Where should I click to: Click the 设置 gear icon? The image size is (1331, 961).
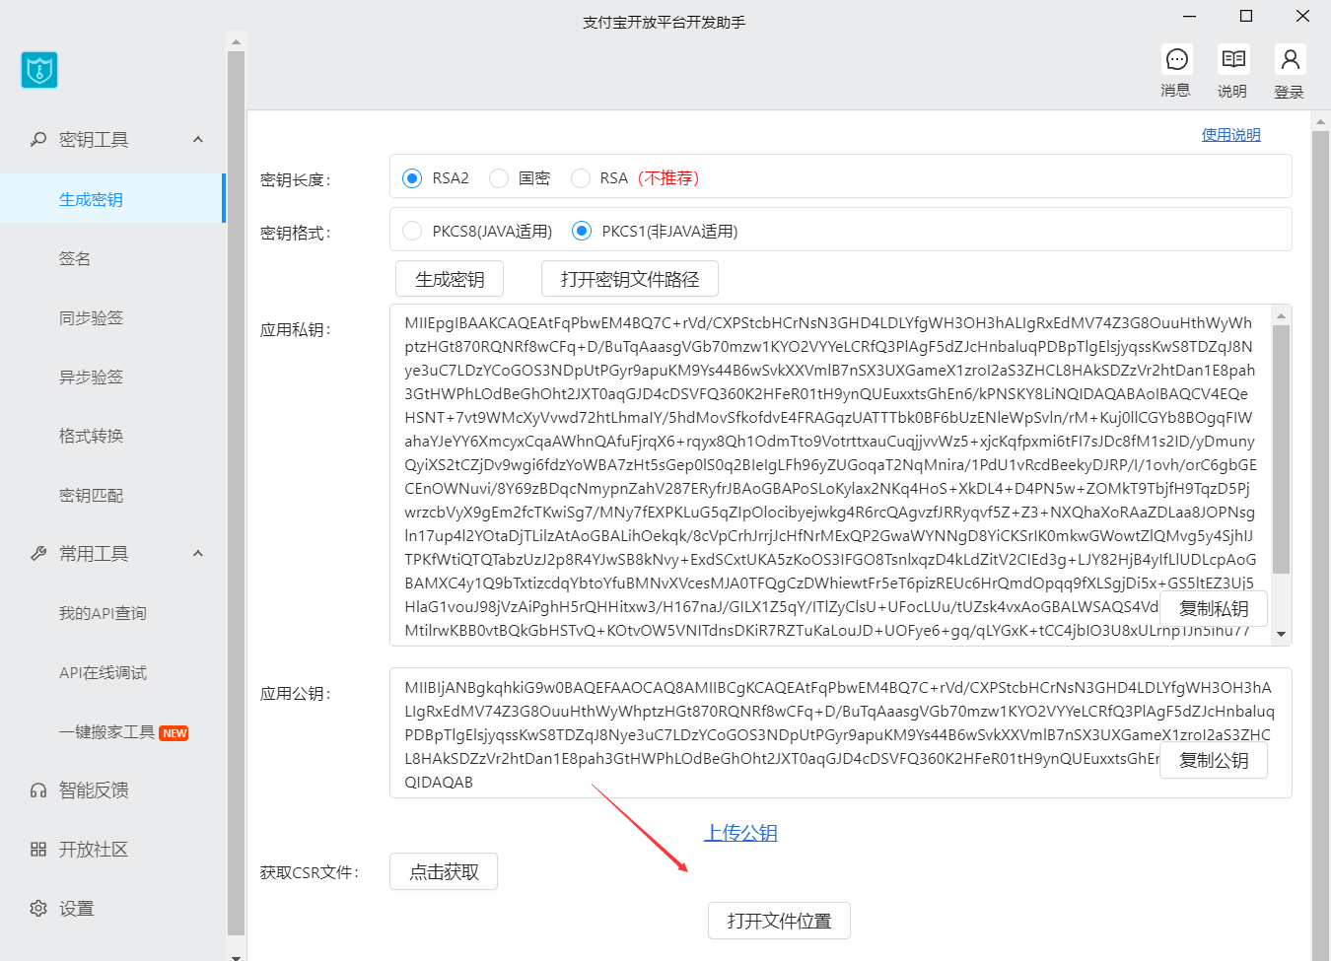point(38,909)
